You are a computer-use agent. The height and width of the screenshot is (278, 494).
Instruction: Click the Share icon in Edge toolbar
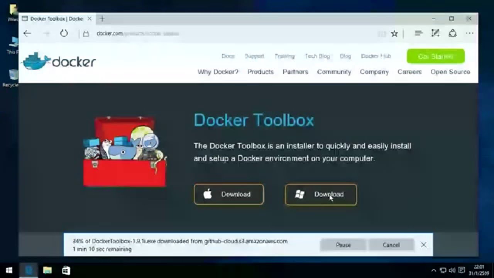(x=453, y=34)
